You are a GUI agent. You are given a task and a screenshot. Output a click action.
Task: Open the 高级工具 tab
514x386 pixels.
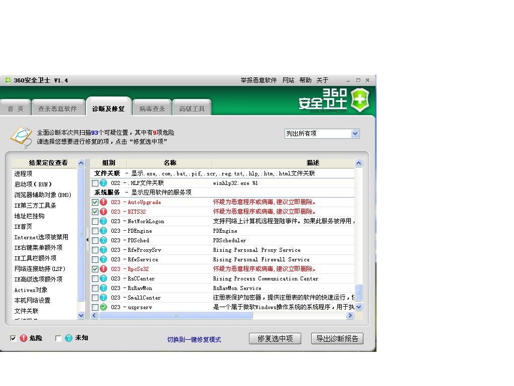192,109
